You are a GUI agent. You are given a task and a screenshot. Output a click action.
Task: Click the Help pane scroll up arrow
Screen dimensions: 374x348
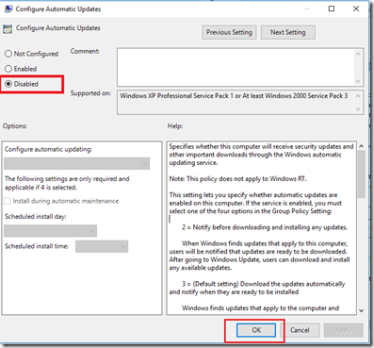pyautogui.click(x=361, y=146)
